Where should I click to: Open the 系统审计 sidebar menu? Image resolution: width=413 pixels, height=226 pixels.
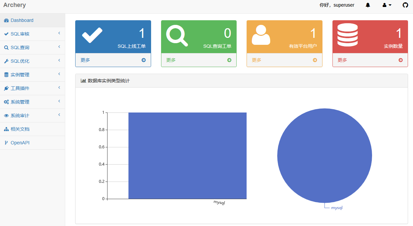coord(32,115)
